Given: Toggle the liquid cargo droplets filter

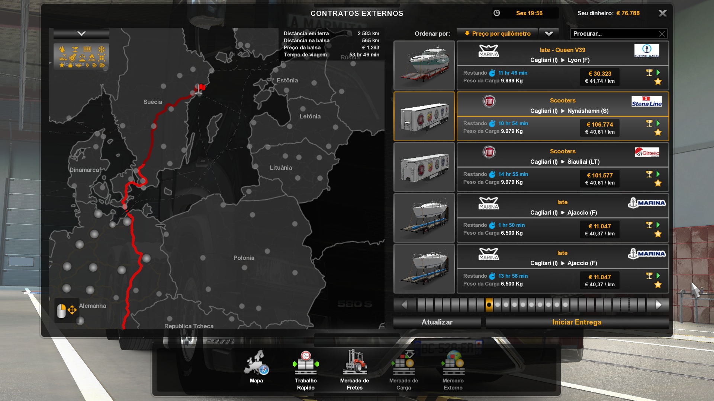Looking at the screenshot, I should click(x=62, y=49).
